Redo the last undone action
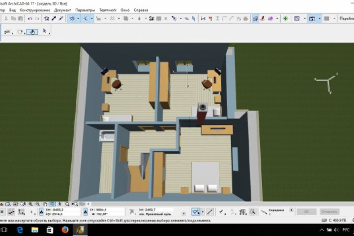This screenshot has height=236, width=354. point(37,19)
